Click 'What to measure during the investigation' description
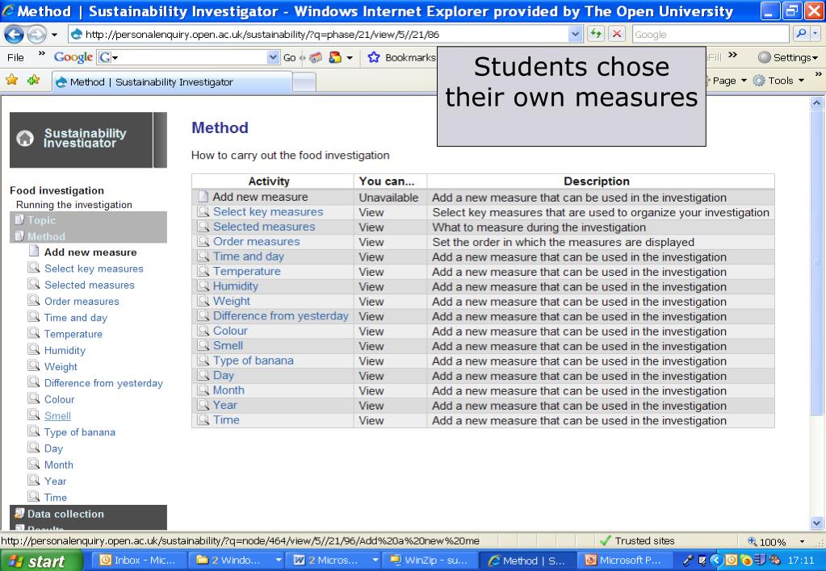Screen dimensions: 826x571 [x=539, y=227]
